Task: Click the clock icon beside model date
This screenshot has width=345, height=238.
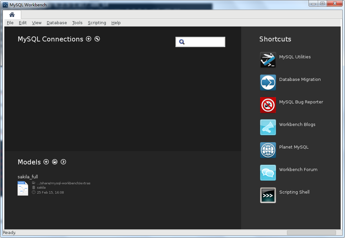Action: 34,192
